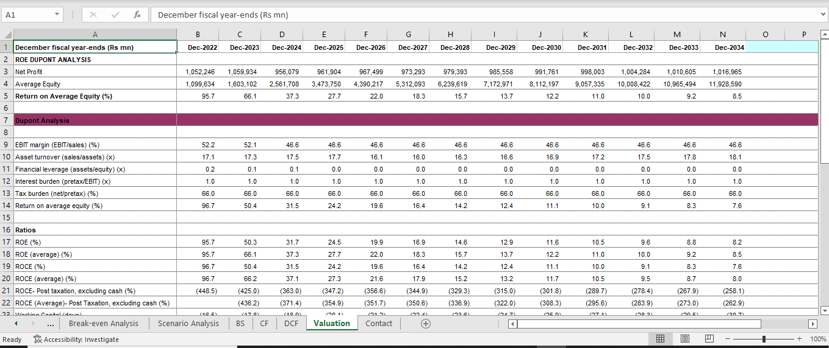Screen dimensions: 829x348
Task: Select Net Profit value 1,016,965
Action: point(723,72)
